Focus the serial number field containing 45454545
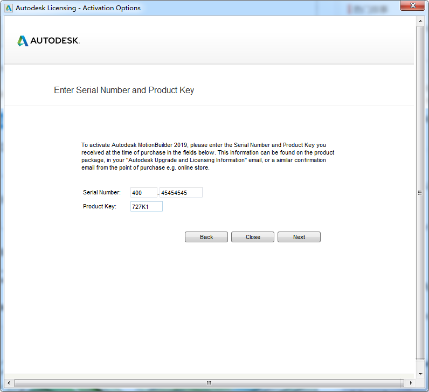The image size is (429, 392). tap(181, 193)
